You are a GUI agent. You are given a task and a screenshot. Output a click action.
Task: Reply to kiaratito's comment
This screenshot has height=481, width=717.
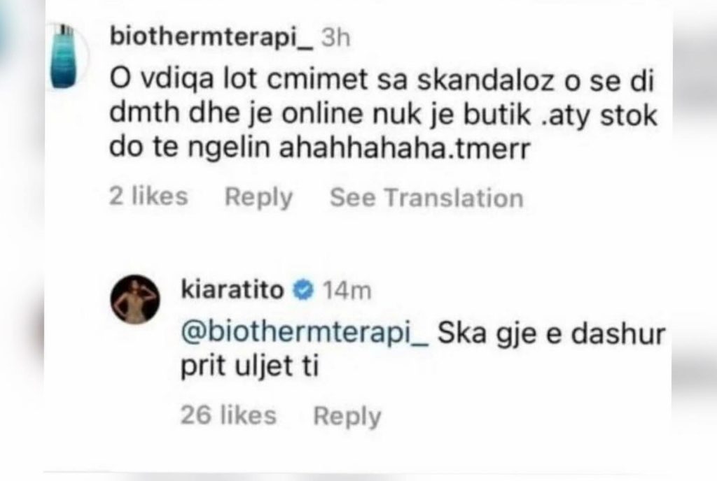click(x=347, y=416)
